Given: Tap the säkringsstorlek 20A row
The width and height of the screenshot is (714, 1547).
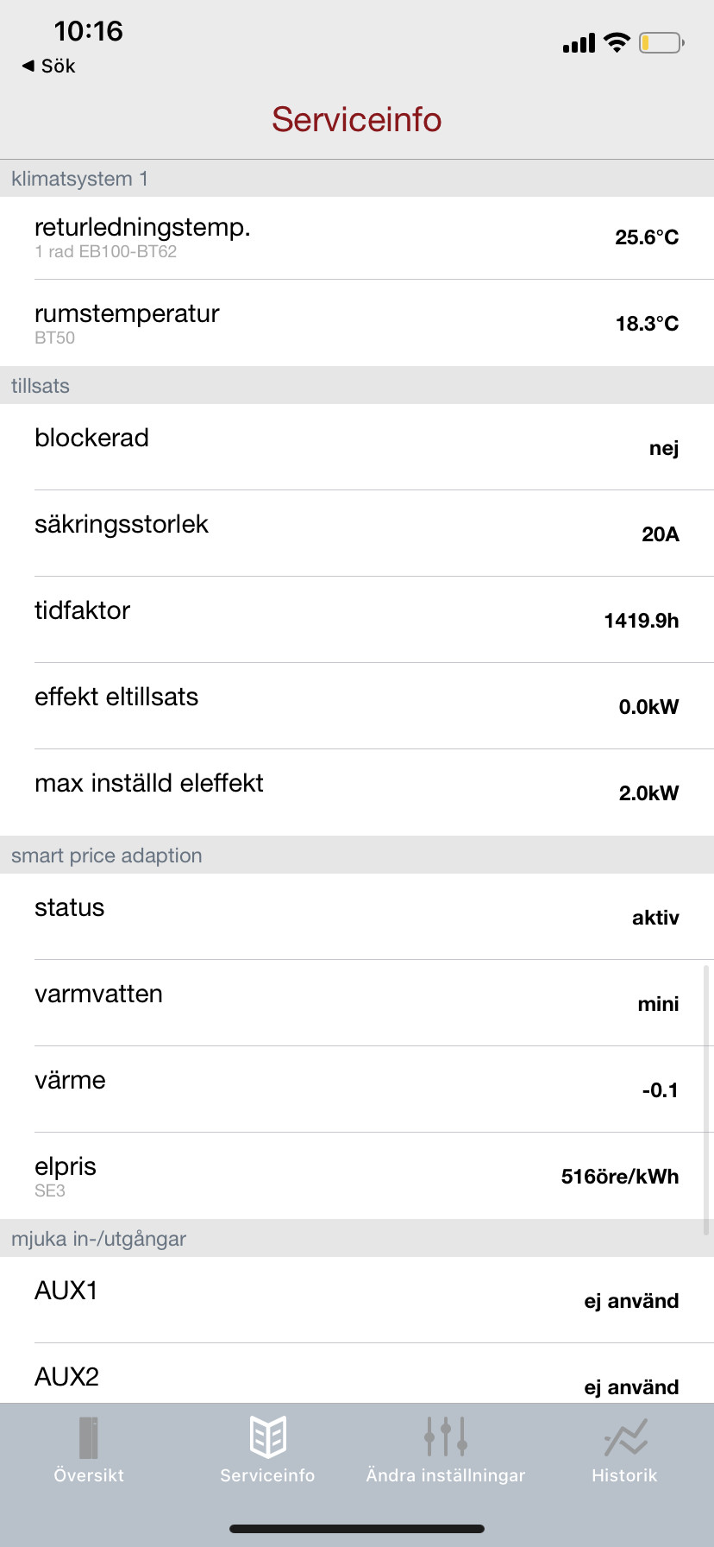Looking at the screenshot, I should (357, 534).
